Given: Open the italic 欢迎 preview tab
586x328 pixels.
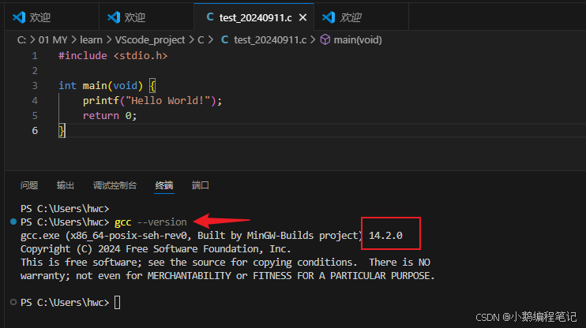Looking at the screenshot, I should pyautogui.click(x=361, y=17).
